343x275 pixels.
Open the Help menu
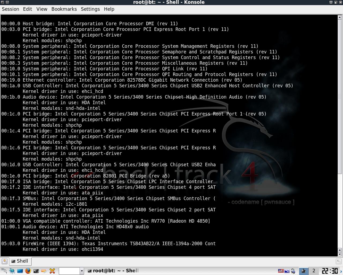[x=109, y=9]
